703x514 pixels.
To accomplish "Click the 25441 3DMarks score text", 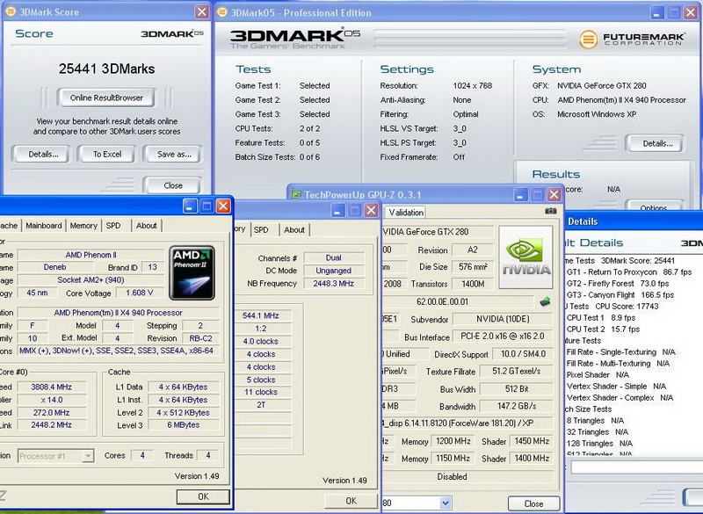I will coord(106,69).
